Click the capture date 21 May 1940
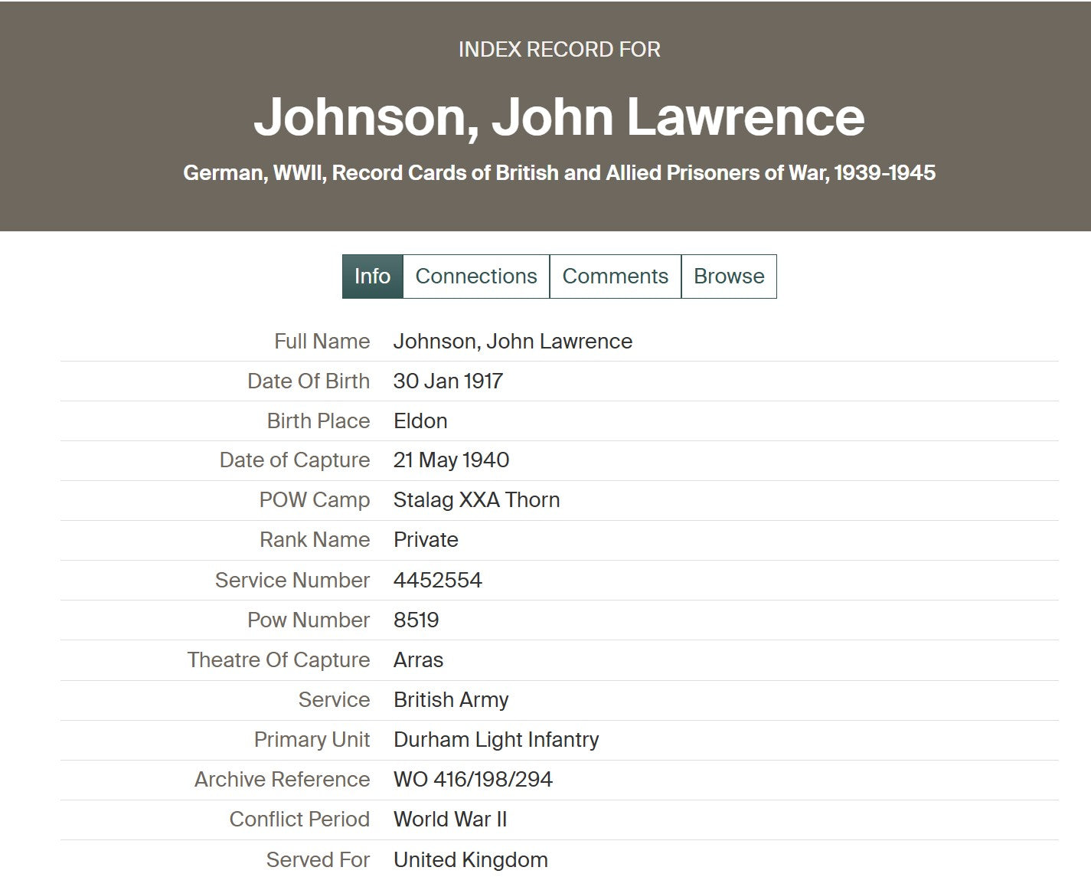The image size is (1091, 877). click(x=451, y=460)
